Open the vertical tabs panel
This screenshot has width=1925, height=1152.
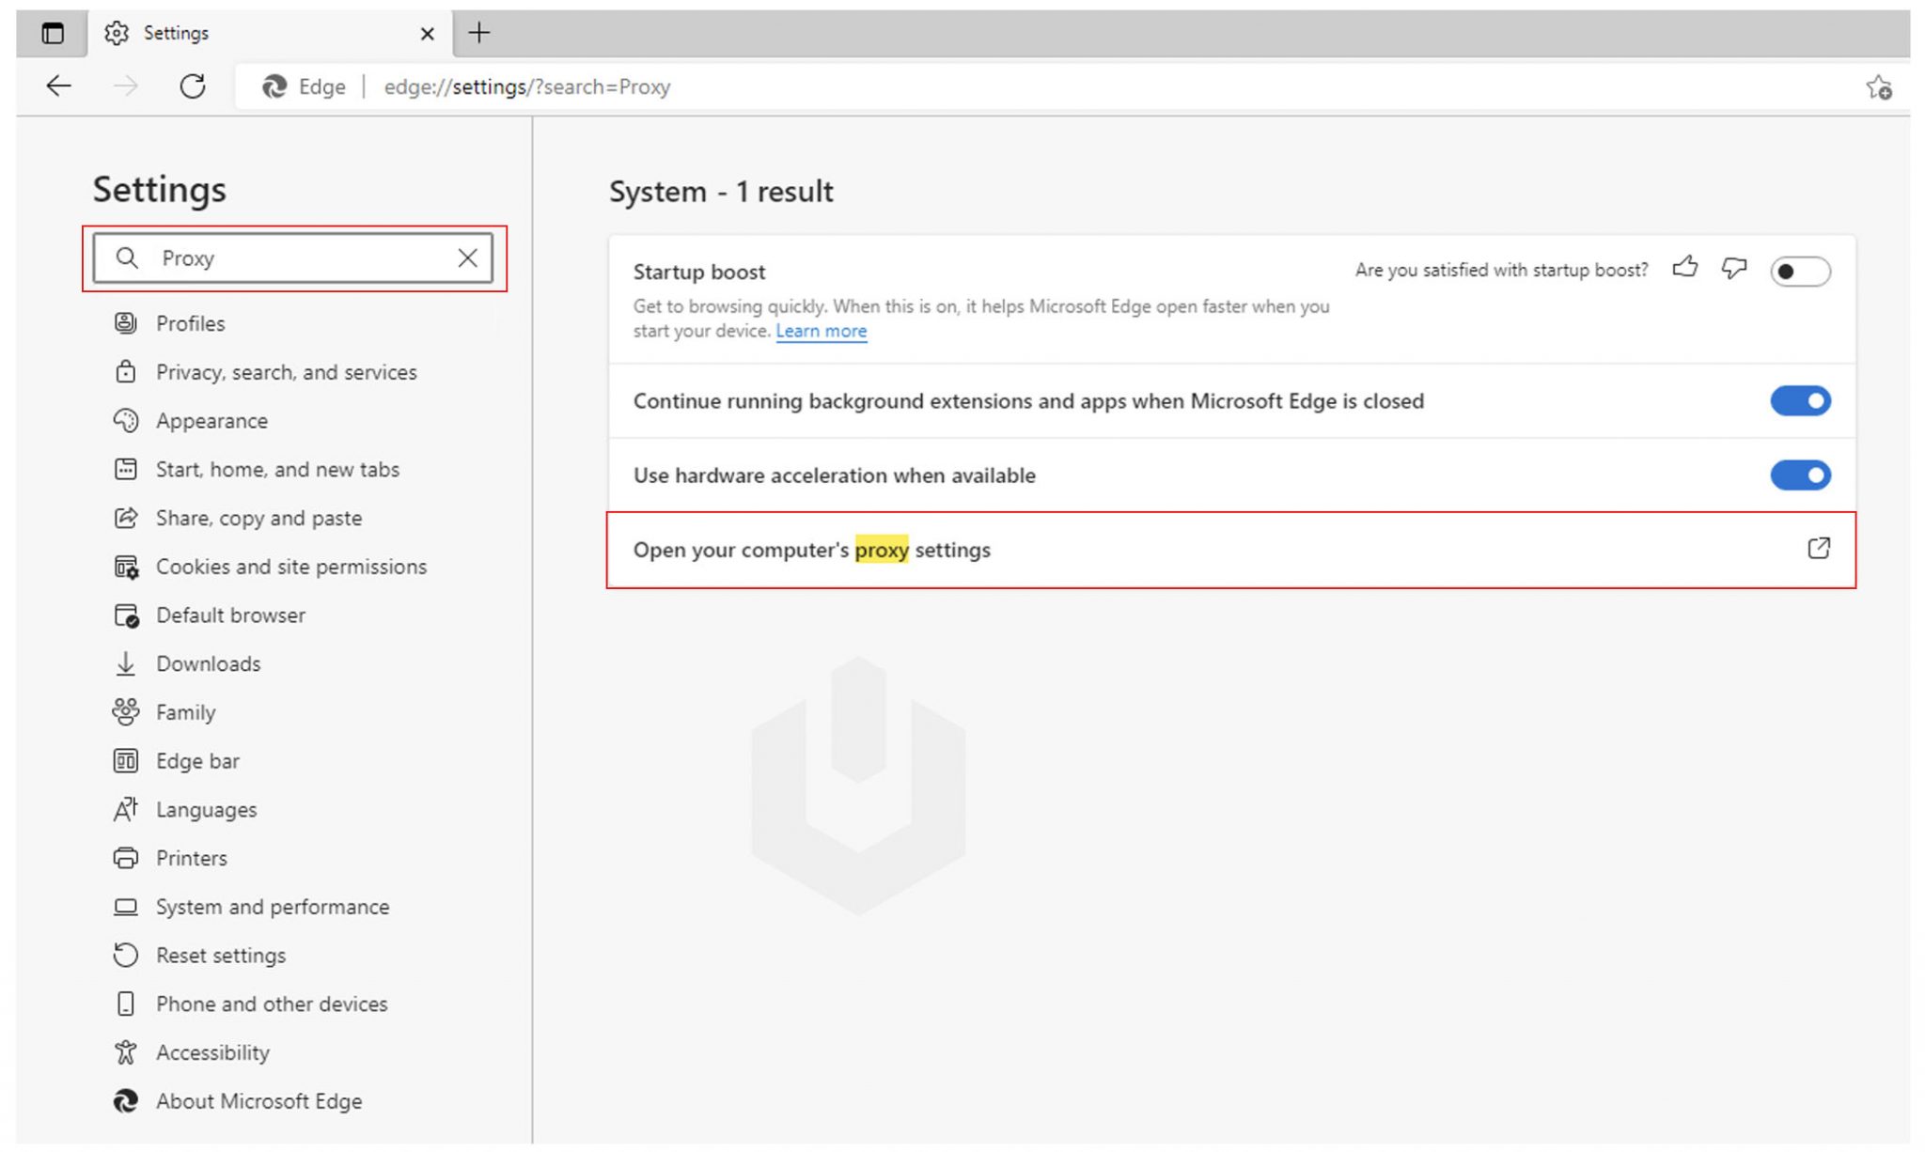coord(52,32)
